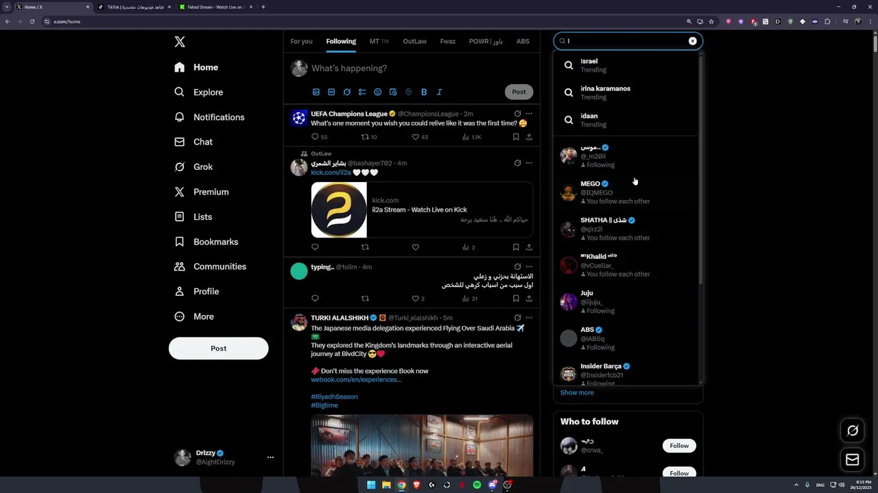The image size is (878, 493).
Task: Repost the typing.. post
Action: click(365, 299)
